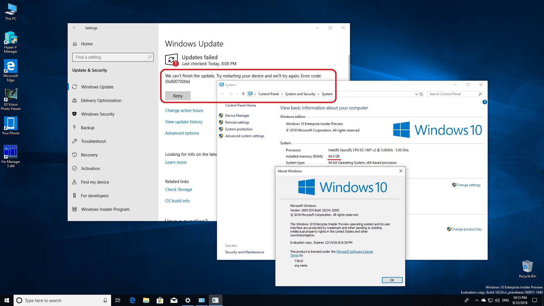Open Far Manager 3 x64 shortcut
544x306 pixels.
coord(11,156)
